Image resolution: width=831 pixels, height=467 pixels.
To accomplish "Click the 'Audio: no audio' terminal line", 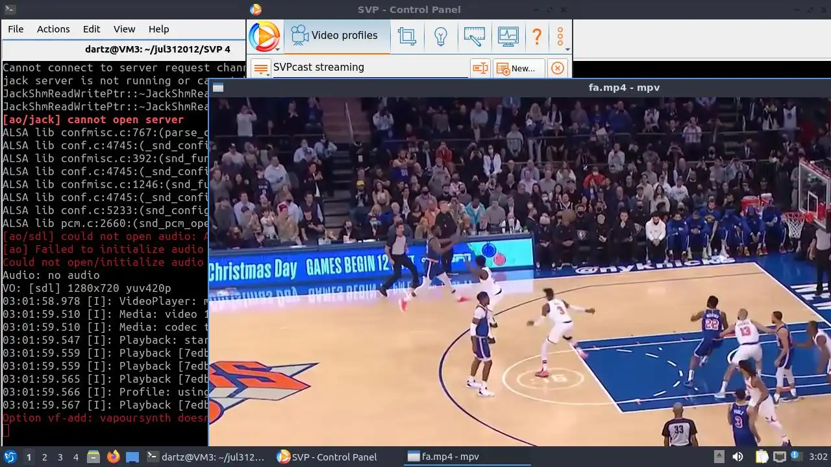I will [x=51, y=276].
